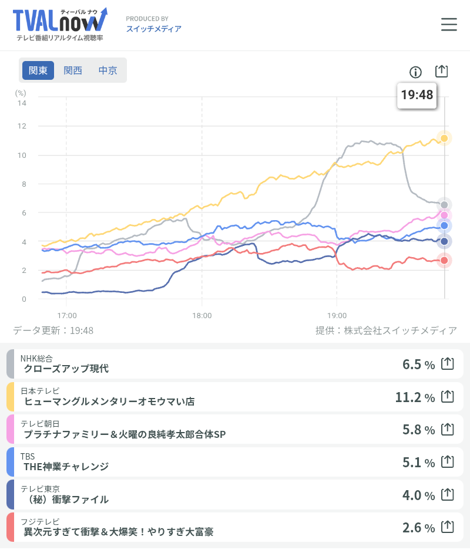Switch to the 中京 region tab
470x550 pixels.
108,70
